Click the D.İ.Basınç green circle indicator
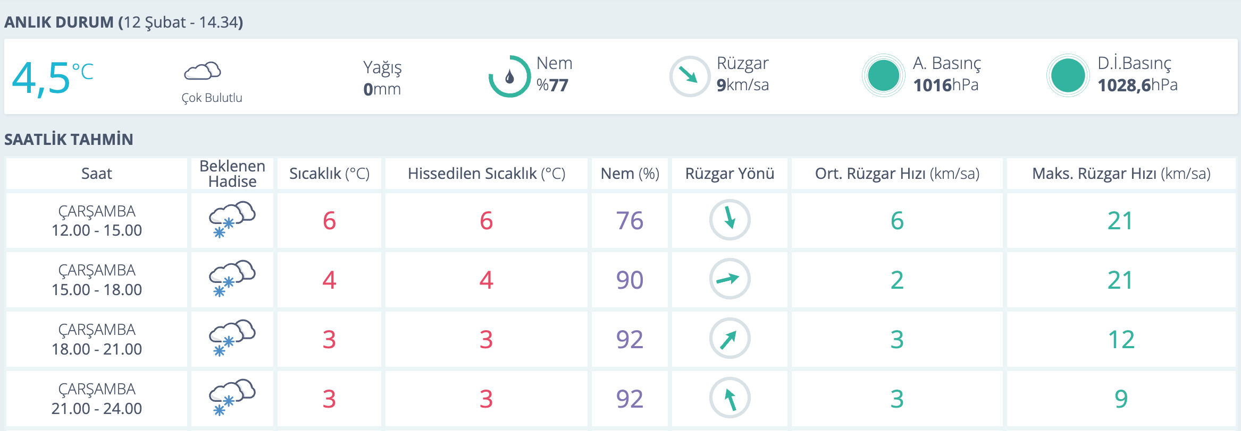 pos(1067,76)
